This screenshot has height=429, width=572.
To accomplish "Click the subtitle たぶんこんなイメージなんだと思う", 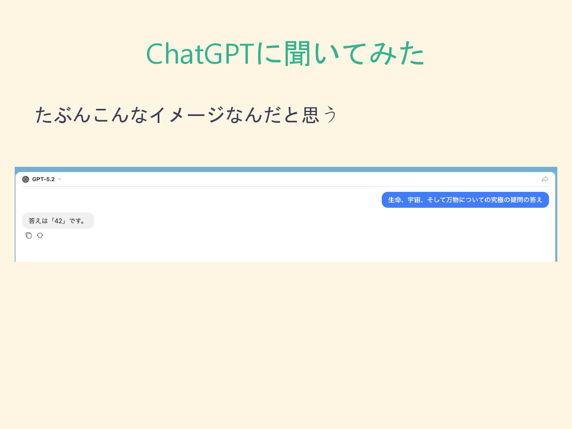I will pos(186,115).
